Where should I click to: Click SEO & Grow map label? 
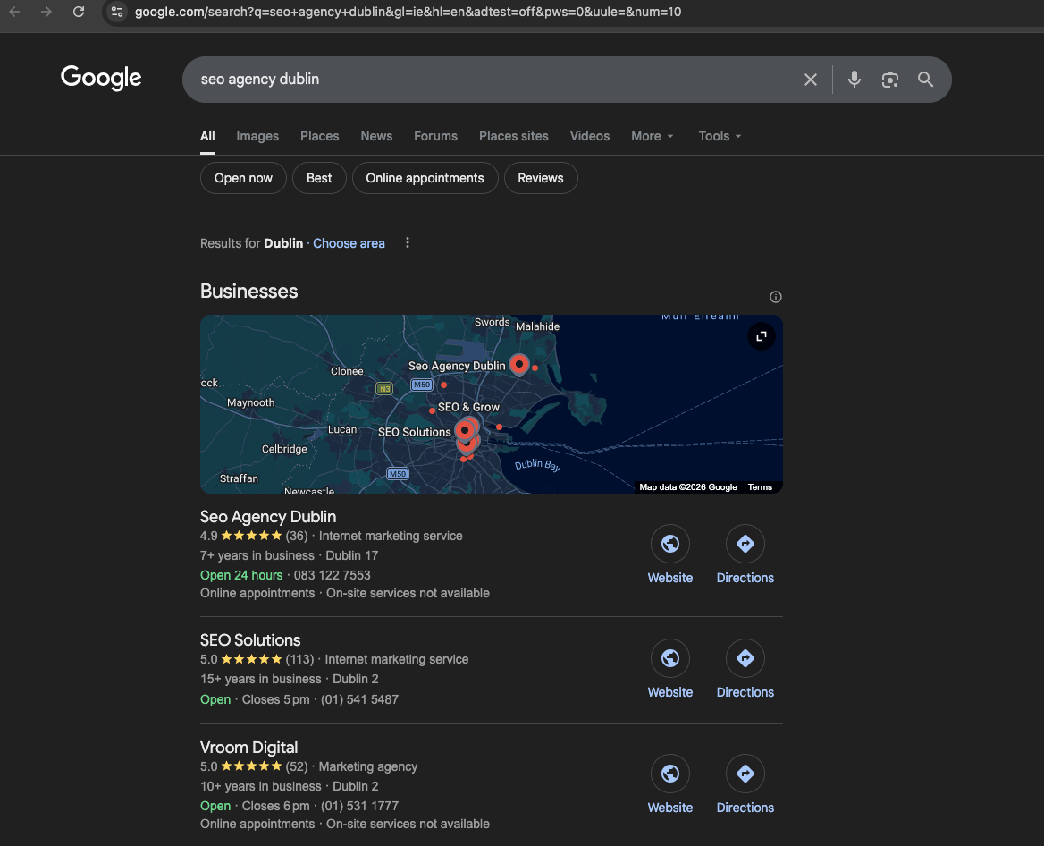coord(468,407)
